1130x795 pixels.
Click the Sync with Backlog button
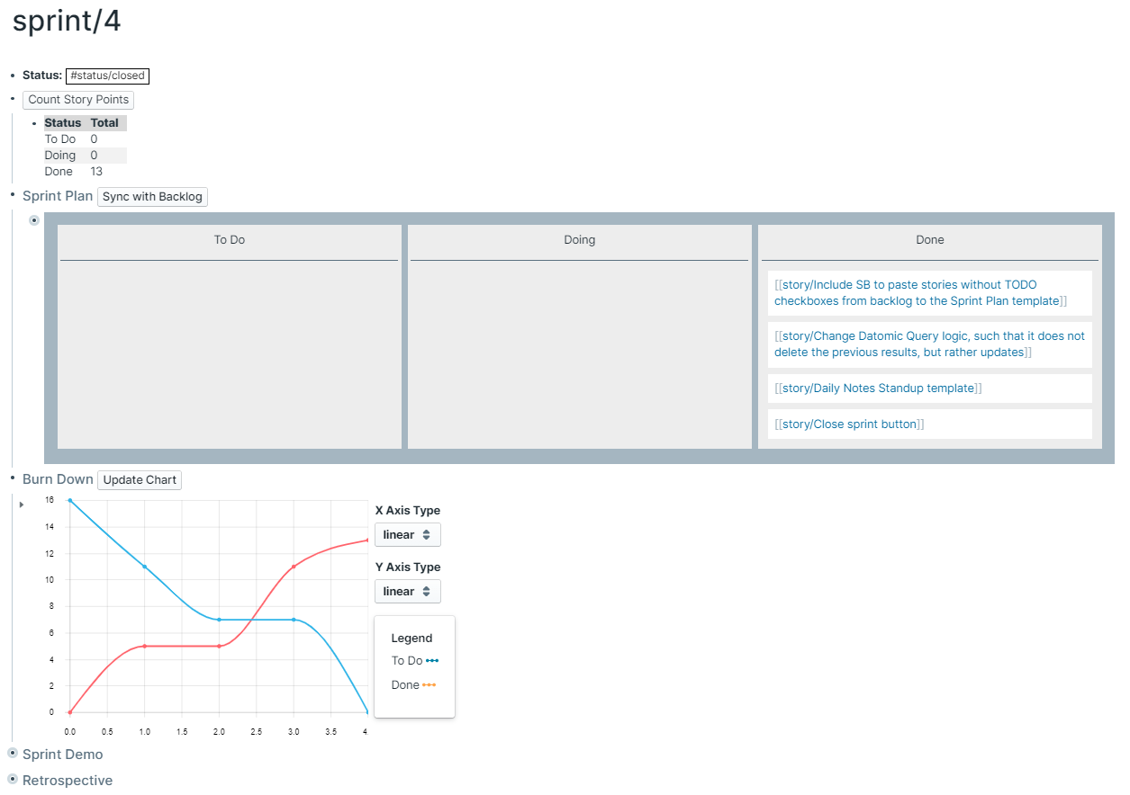pyautogui.click(x=152, y=196)
